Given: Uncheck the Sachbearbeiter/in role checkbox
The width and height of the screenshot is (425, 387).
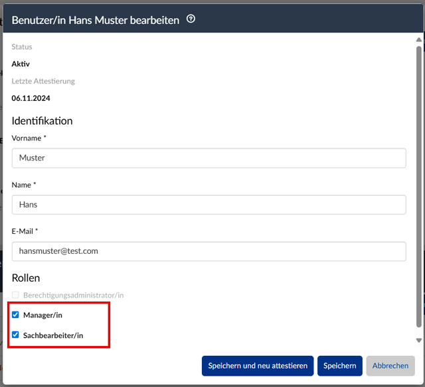Looking at the screenshot, I should [16, 335].
